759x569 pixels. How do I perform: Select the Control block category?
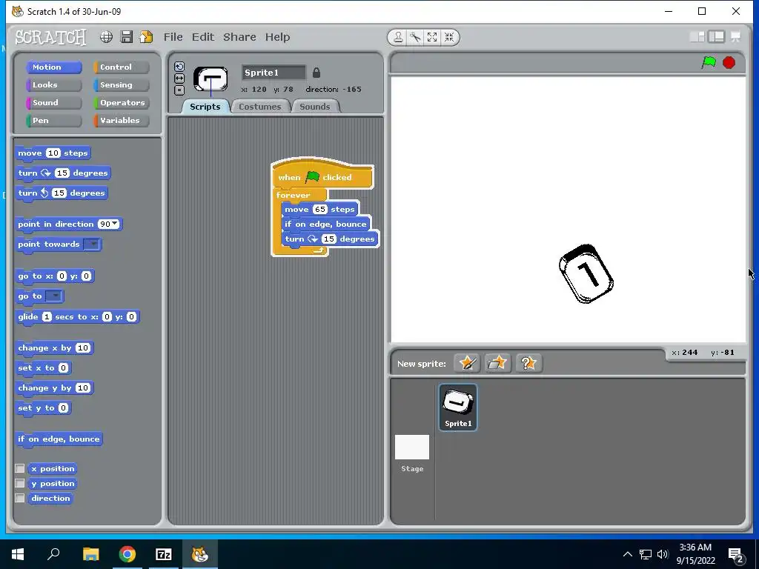(x=121, y=67)
